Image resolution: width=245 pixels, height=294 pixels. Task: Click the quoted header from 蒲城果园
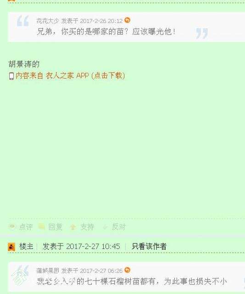point(80,271)
